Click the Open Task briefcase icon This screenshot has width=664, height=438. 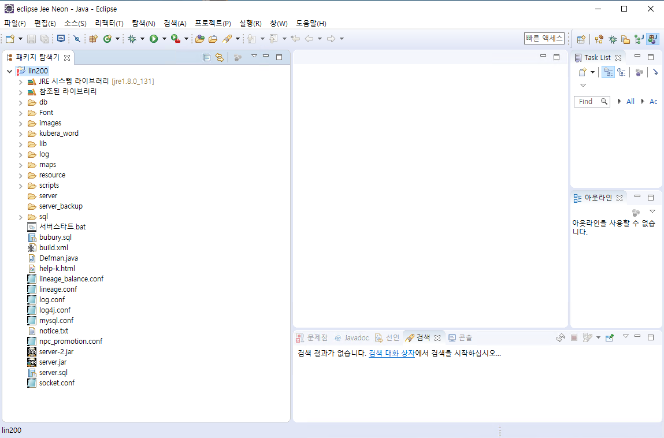coord(213,39)
